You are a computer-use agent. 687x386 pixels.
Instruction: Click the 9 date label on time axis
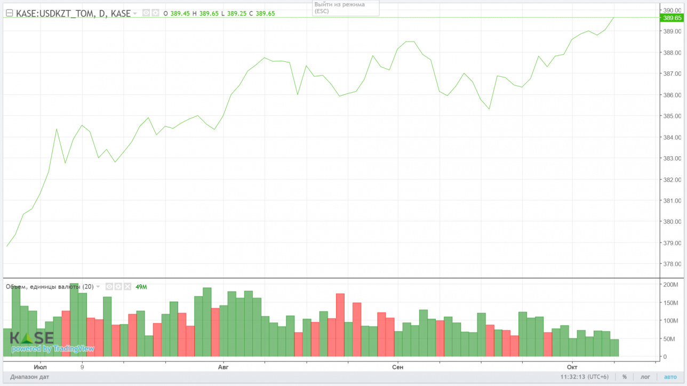click(x=82, y=367)
